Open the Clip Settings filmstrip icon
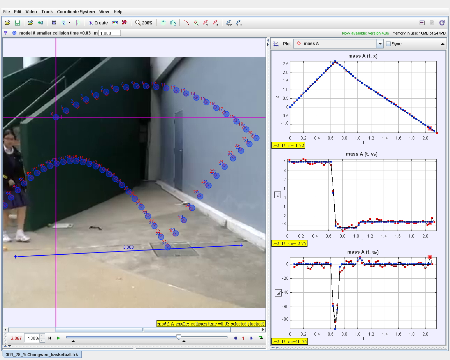 [53, 23]
